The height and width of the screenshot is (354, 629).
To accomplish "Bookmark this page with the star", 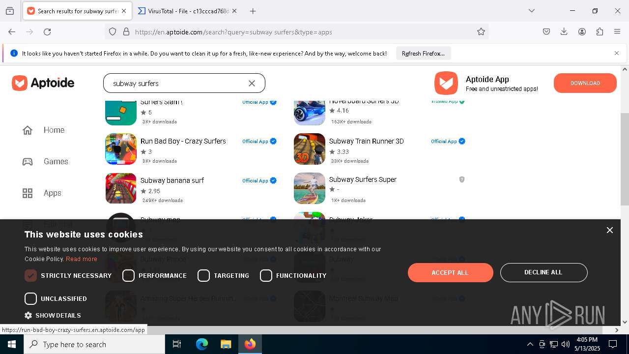I will coord(481,31).
